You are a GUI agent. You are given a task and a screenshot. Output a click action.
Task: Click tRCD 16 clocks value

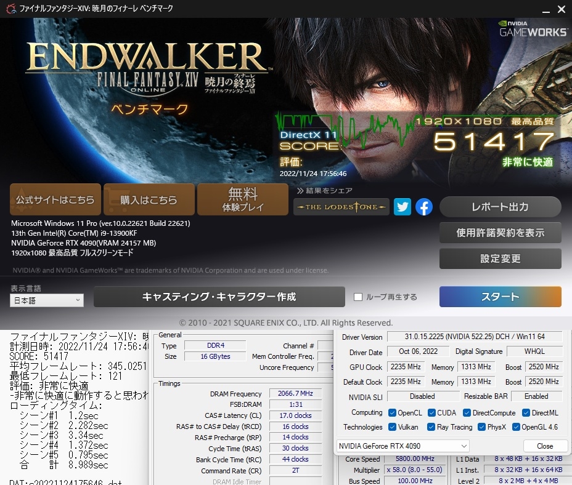pos(295,427)
